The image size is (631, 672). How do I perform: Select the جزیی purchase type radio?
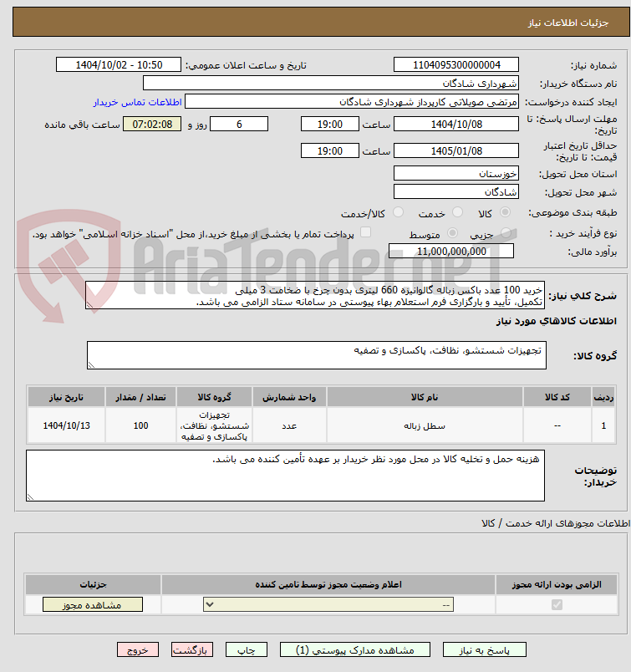point(506,232)
